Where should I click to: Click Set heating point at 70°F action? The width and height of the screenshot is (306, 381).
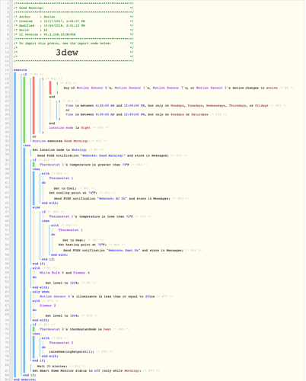82,245
